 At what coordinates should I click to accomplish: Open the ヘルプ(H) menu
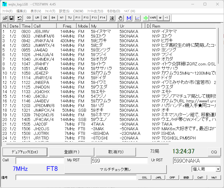pyautogui.click(x=129, y=11)
